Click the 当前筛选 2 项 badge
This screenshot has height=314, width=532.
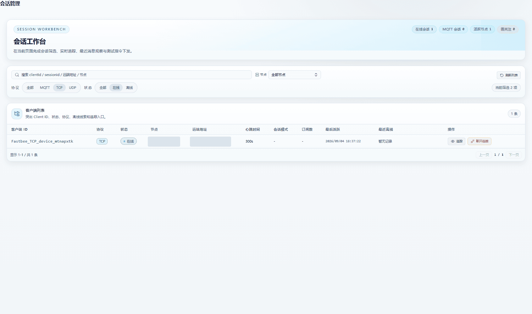[x=506, y=88]
